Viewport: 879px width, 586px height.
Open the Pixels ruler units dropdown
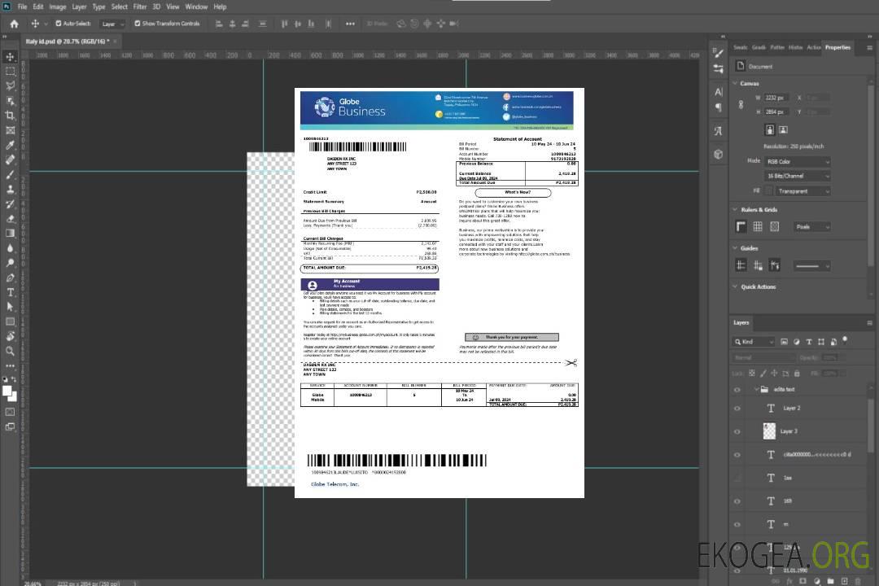point(811,226)
